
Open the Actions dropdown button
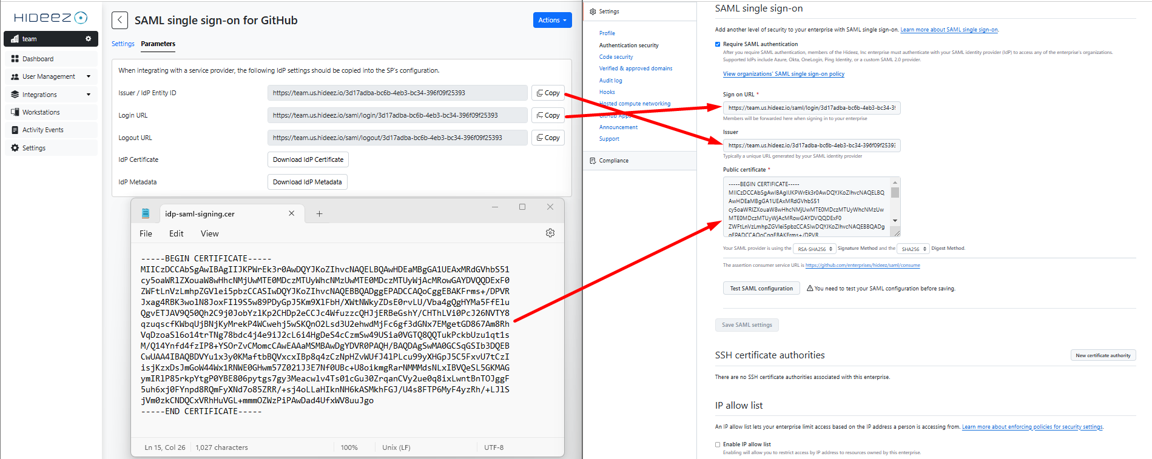pyautogui.click(x=552, y=20)
